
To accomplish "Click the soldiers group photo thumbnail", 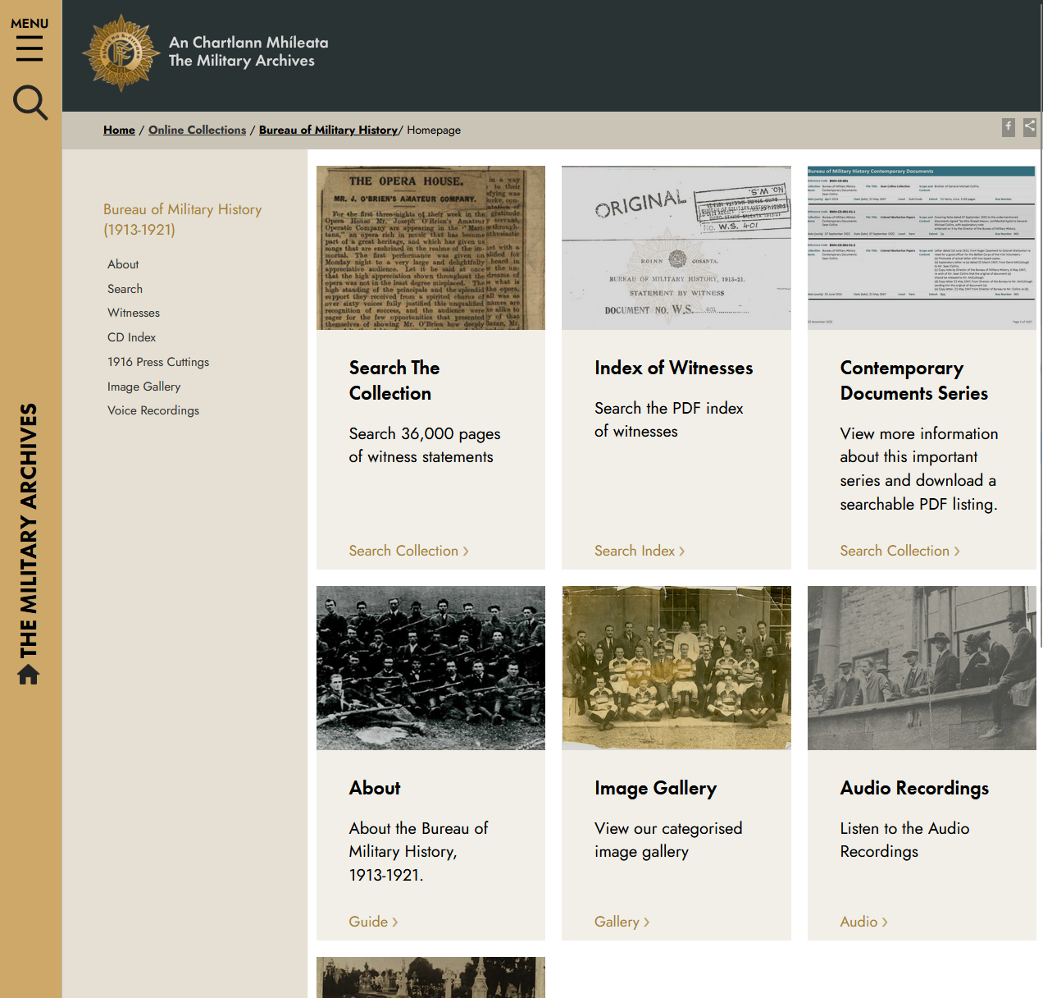I will [430, 668].
